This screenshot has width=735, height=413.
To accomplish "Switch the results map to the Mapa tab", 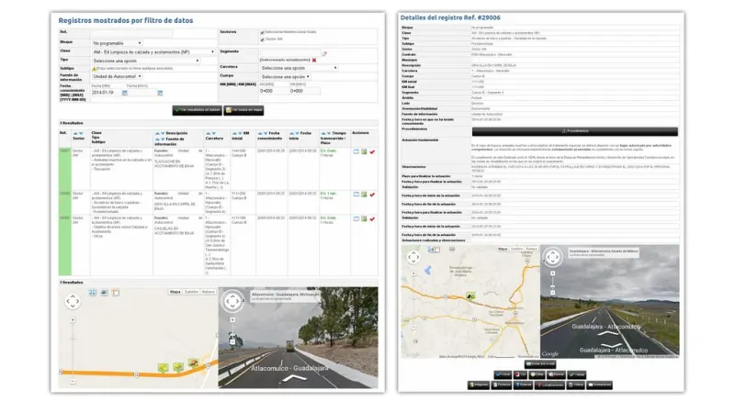I will point(175,292).
